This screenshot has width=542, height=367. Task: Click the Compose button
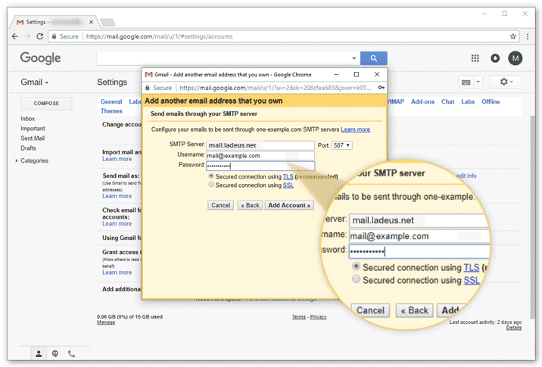[47, 103]
